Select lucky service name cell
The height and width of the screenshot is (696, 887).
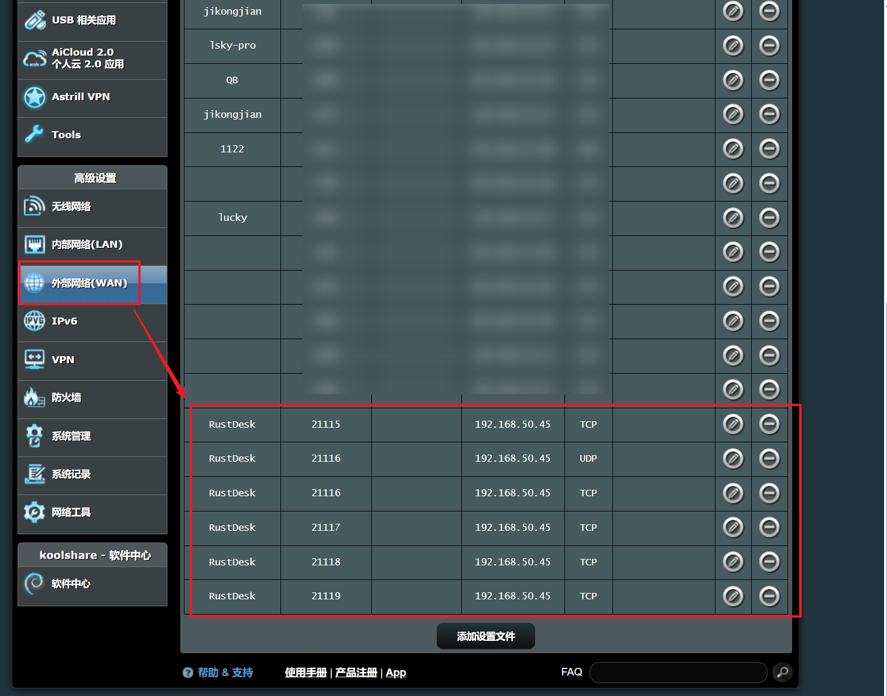click(232, 218)
